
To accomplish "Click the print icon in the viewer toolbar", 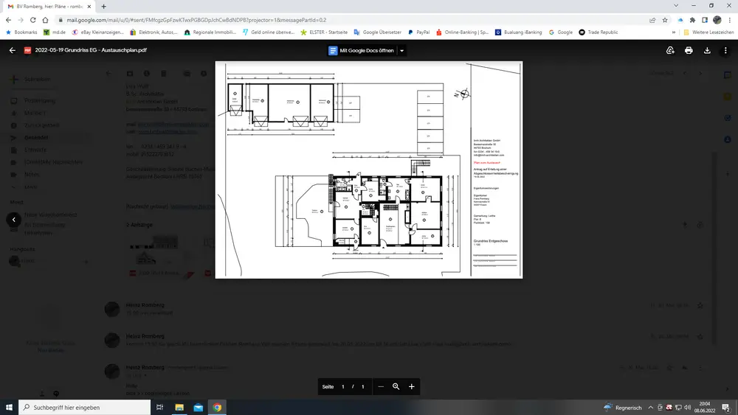I will tap(689, 51).
